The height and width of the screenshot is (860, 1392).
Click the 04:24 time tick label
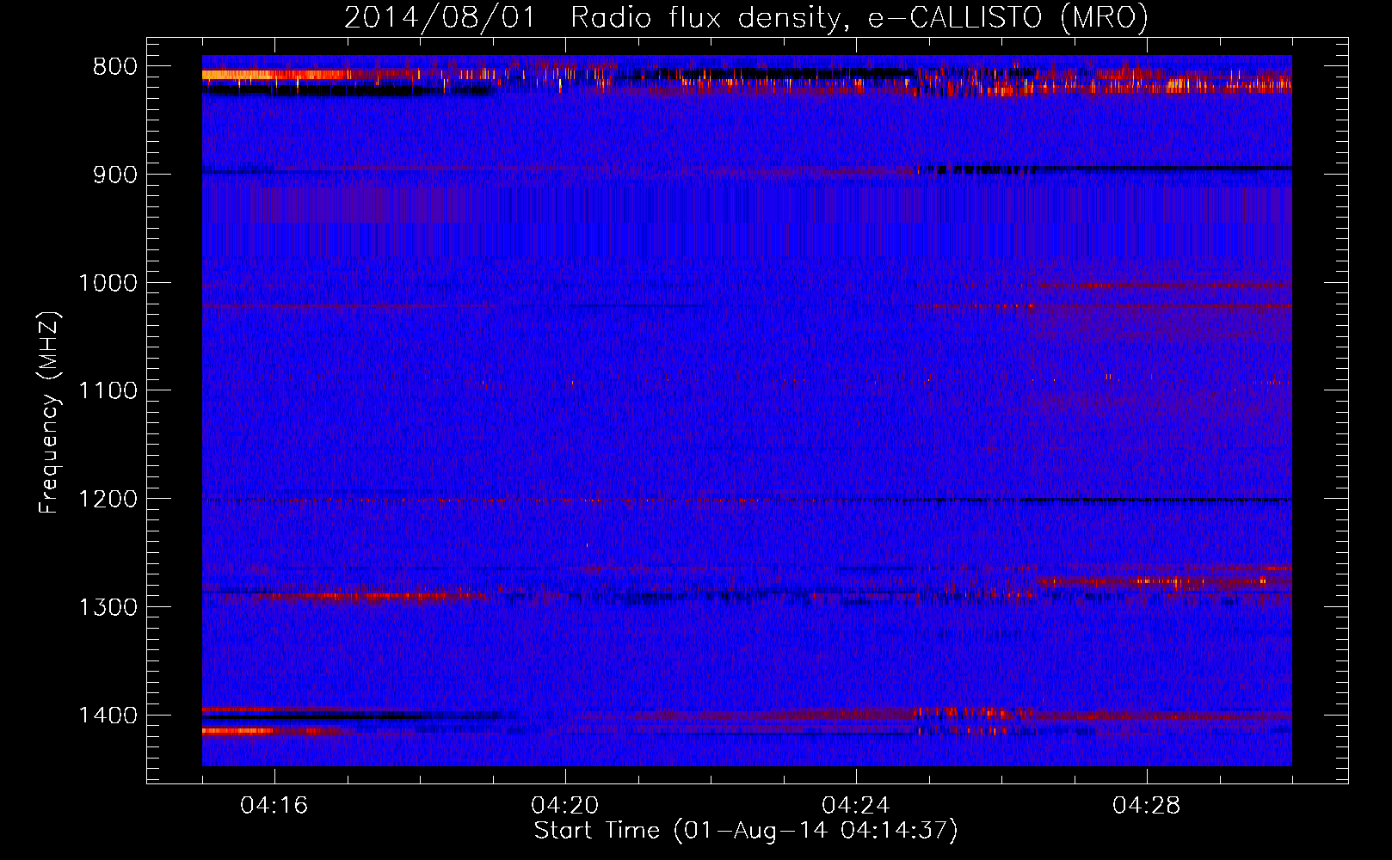856,806
